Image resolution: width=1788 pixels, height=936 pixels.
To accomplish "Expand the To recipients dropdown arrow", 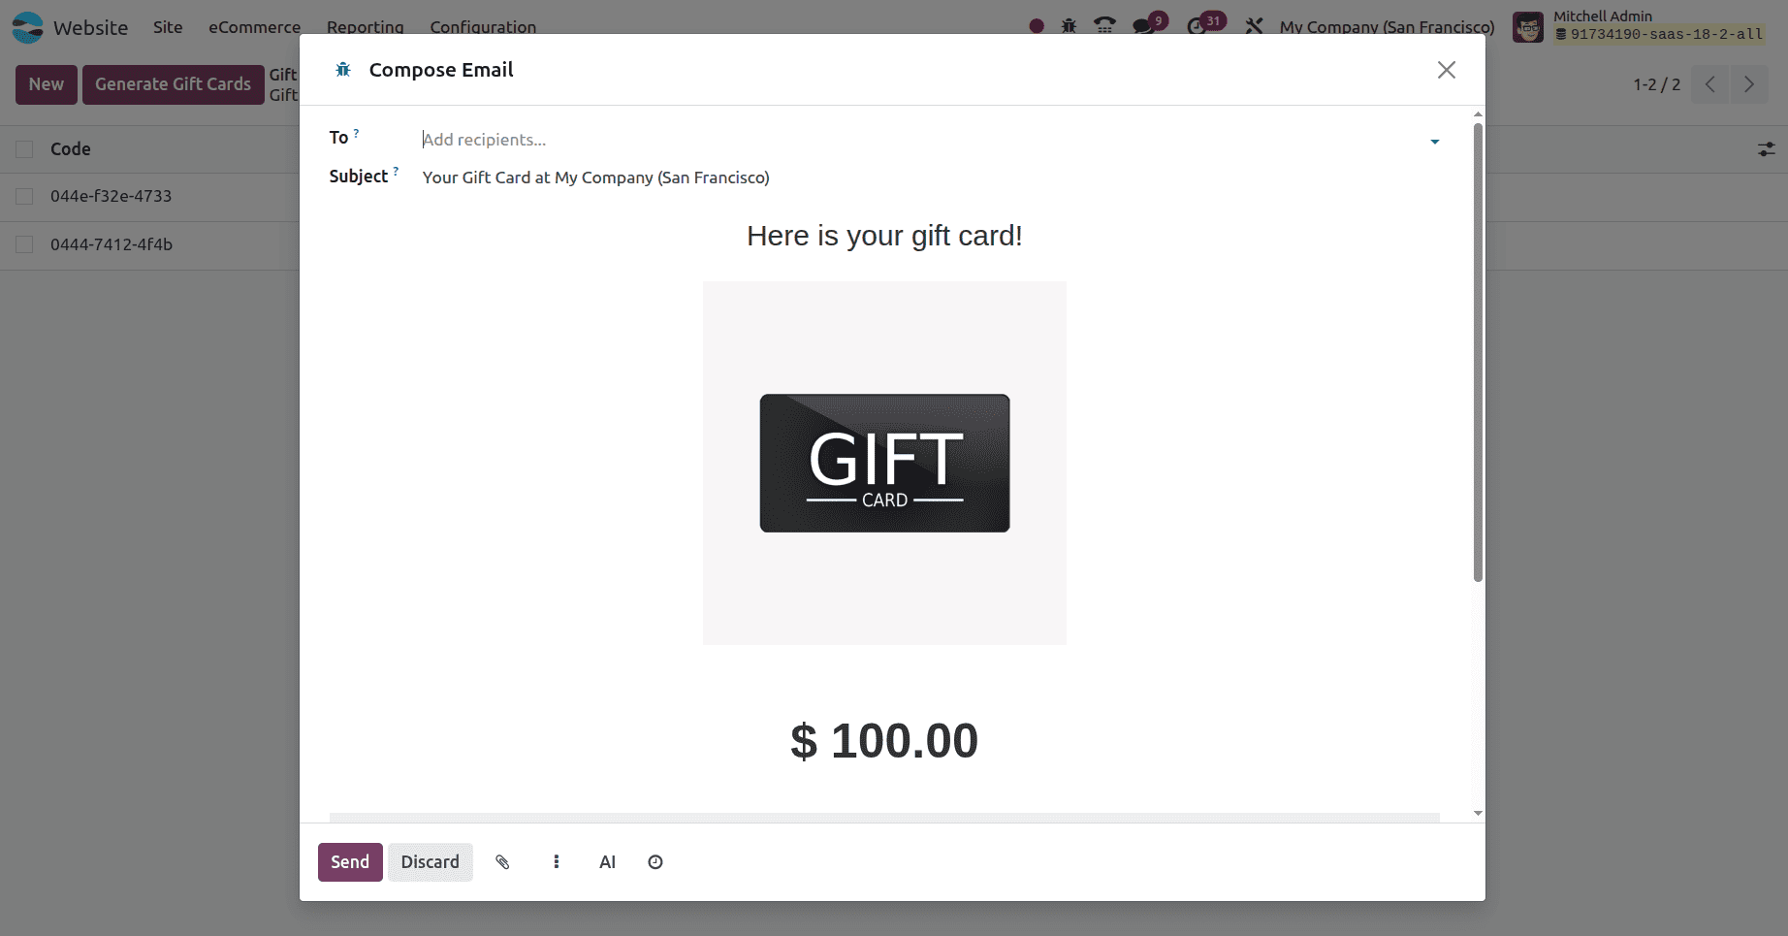I will (x=1434, y=142).
